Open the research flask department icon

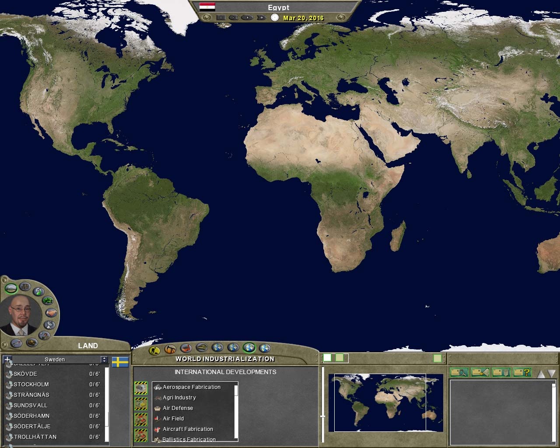pyautogui.click(x=38, y=291)
